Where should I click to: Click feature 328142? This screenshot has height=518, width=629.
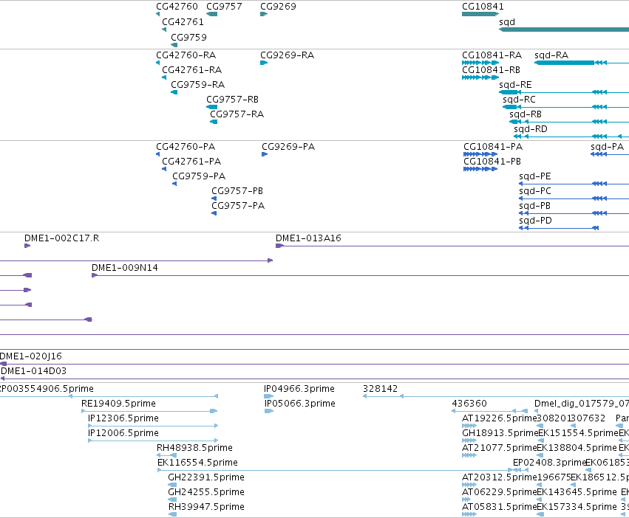click(381, 389)
